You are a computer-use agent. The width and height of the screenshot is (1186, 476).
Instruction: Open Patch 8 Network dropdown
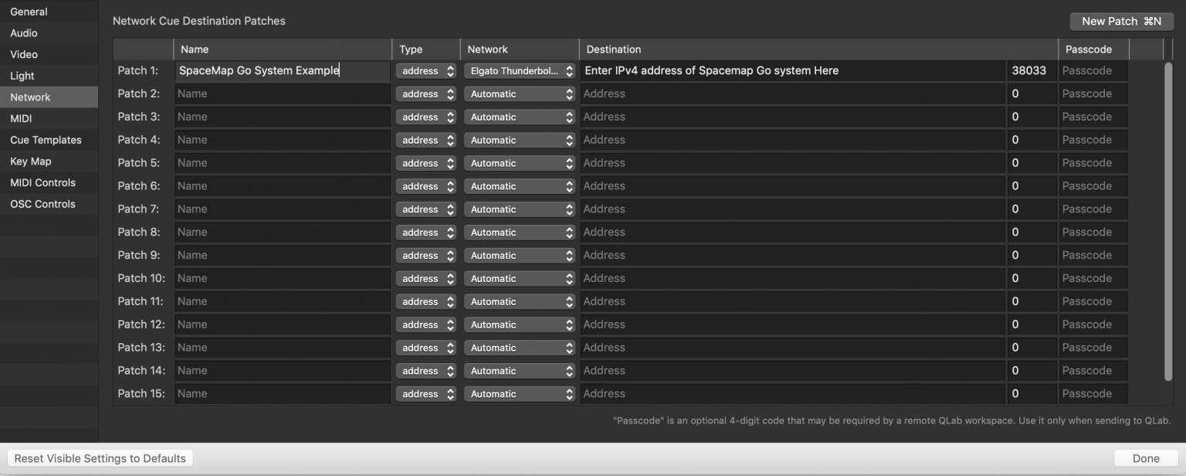[x=520, y=233]
